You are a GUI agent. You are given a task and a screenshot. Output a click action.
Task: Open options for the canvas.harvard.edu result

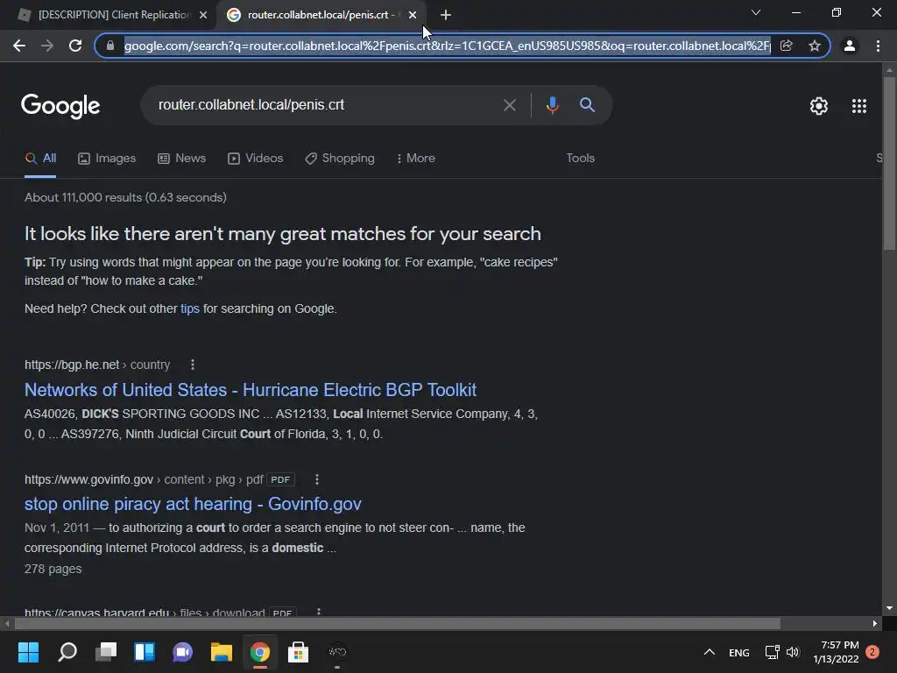click(x=319, y=612)
